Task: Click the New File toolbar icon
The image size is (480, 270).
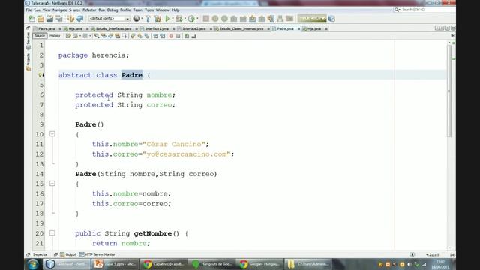Action: (31, 19)
